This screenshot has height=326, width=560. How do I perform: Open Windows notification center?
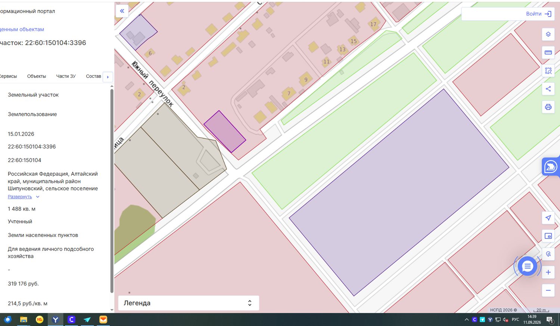click(550, 320)
